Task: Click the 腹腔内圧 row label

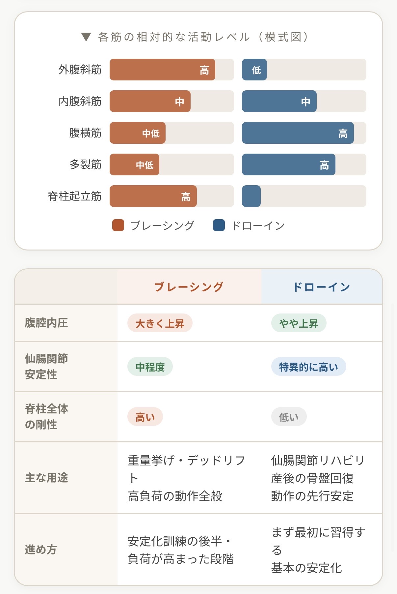Action: [x=46, y=323]
